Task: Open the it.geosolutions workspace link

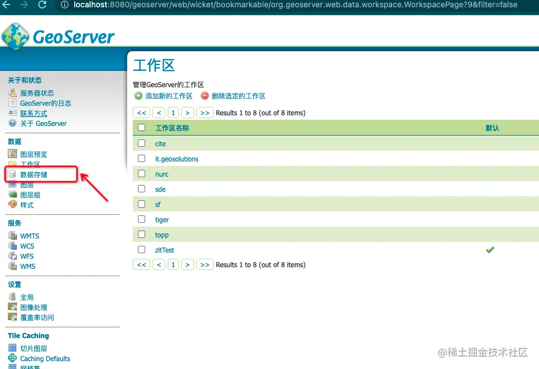Action: point(177,159)
